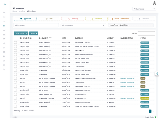
Task: Click customer Patrick James Cummins cell
Action: [x=84, y=55]
